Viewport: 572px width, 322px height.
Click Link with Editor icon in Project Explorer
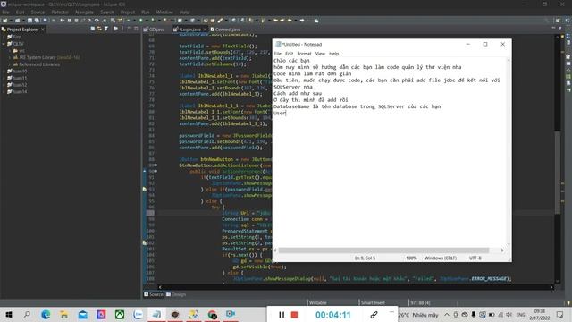pos(99,29)
